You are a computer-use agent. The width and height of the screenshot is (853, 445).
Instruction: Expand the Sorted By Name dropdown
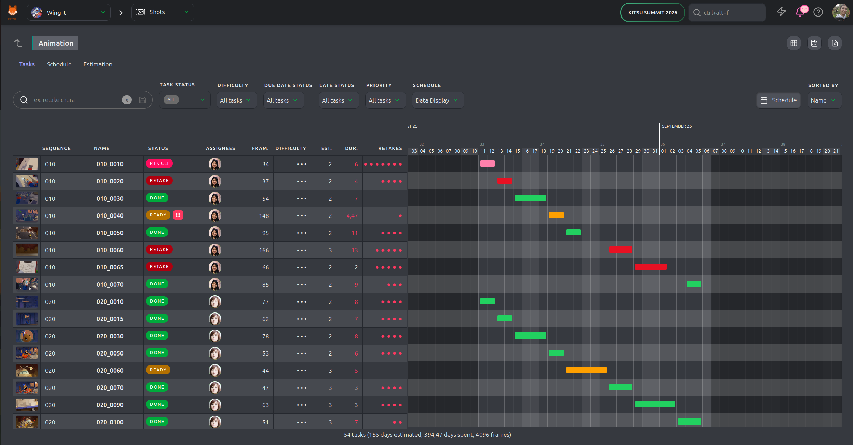(824, 100)
